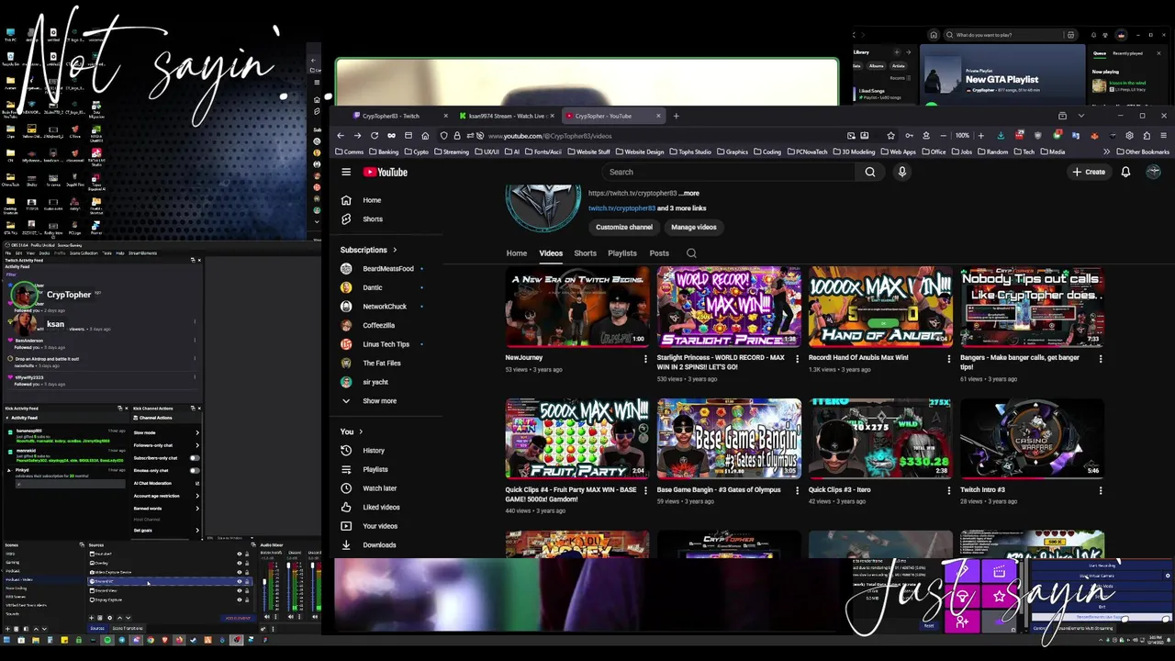Switch to the Shorts channel tab

click(585, 253)
